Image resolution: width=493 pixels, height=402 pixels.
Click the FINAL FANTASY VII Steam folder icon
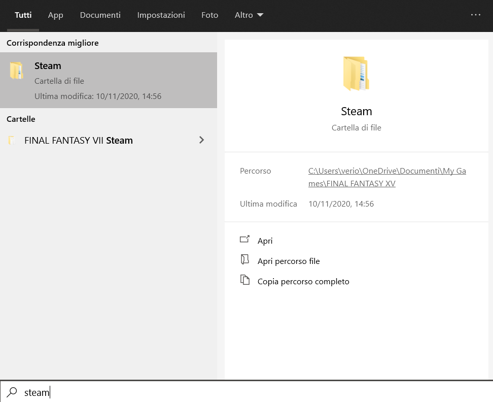click(12, 140)
